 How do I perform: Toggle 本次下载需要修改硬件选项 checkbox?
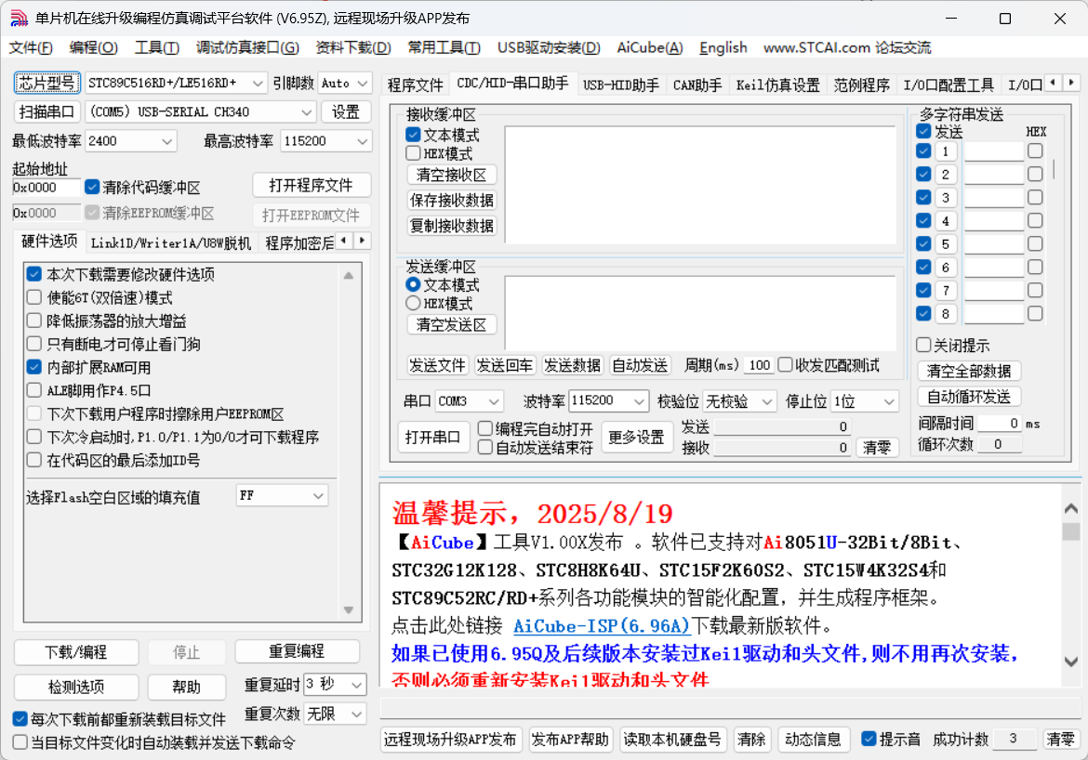34,275
